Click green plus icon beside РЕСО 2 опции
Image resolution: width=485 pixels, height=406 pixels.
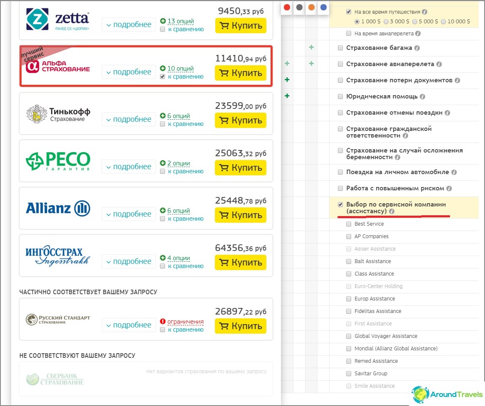[162, 163]
